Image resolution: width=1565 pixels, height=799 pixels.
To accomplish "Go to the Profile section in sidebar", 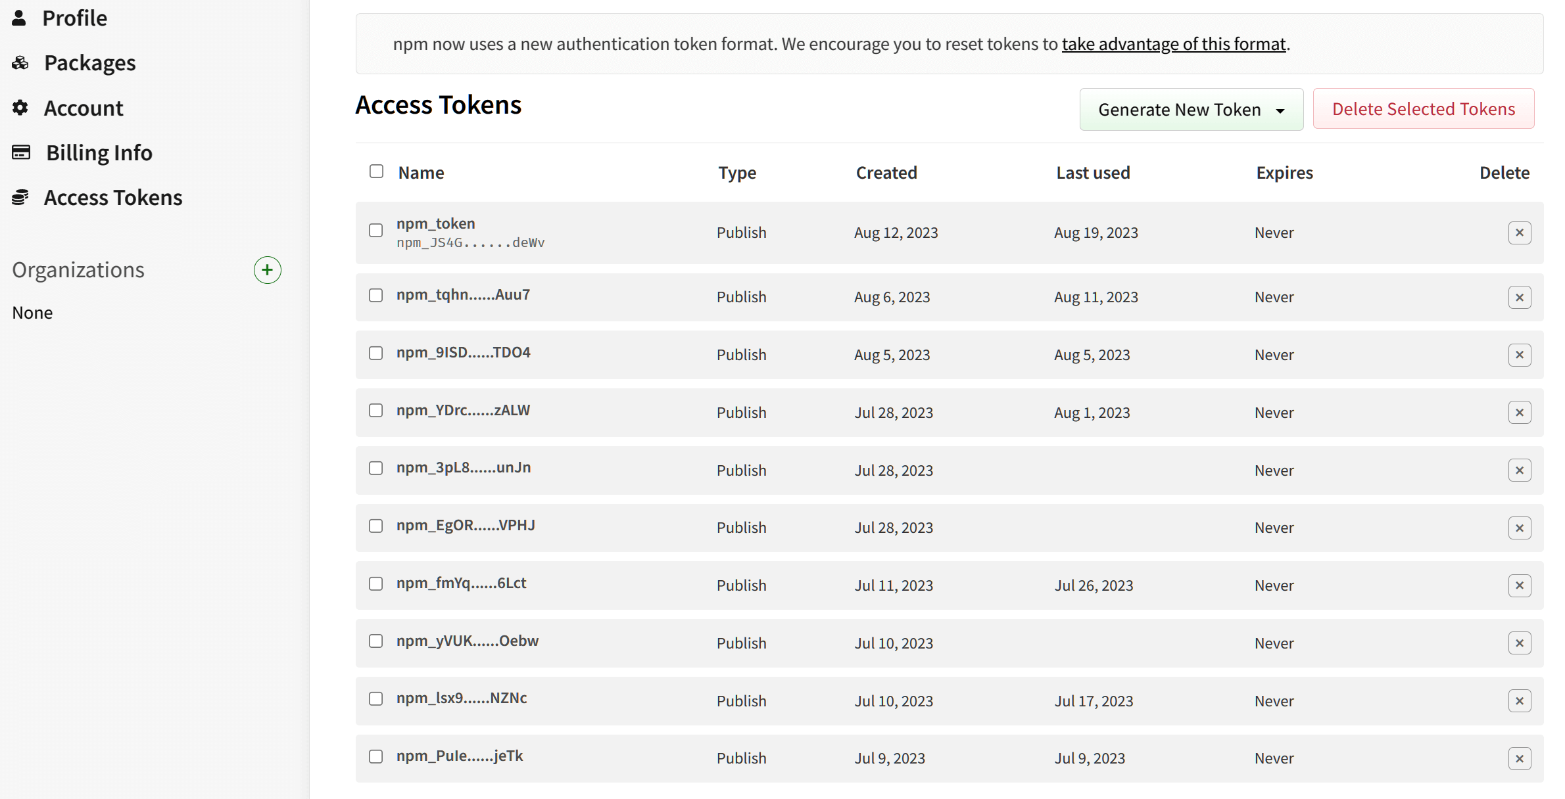I will coord(74,18).
